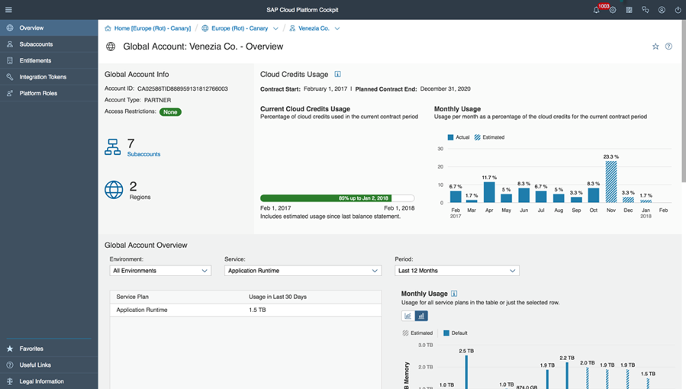Viewport: 686px width, 389px height.
Task: Switch to bar chart view
Action: (x=421, y=316)
